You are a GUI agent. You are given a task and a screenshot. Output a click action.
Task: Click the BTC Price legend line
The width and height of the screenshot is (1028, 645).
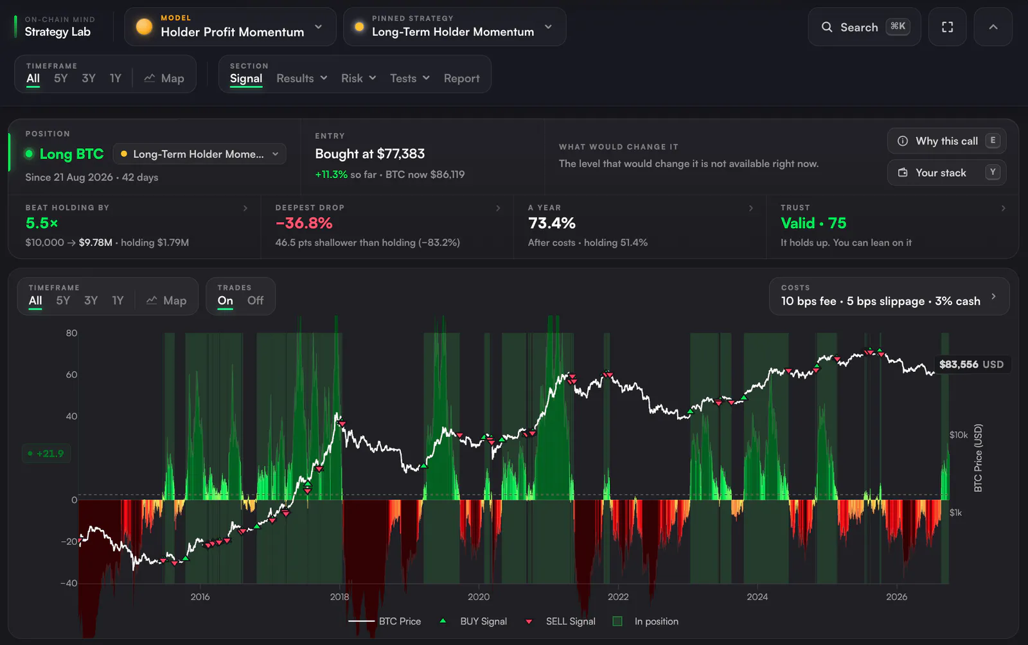pyautogui.click(x=361, y=621)
